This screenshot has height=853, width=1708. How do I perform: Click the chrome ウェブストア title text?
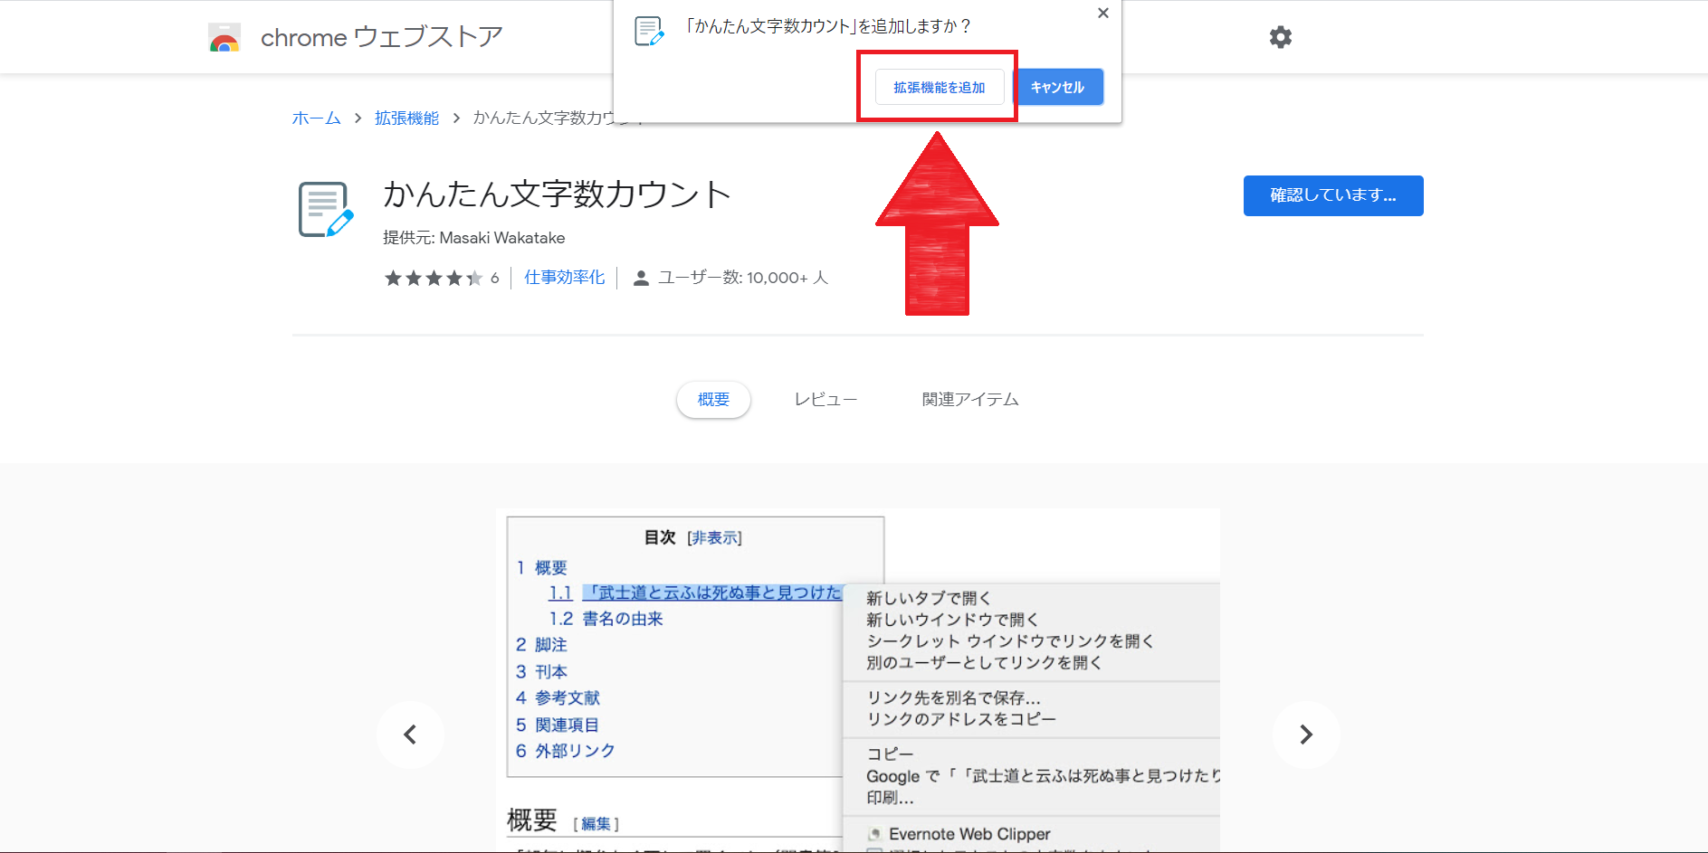pos(381,37)
